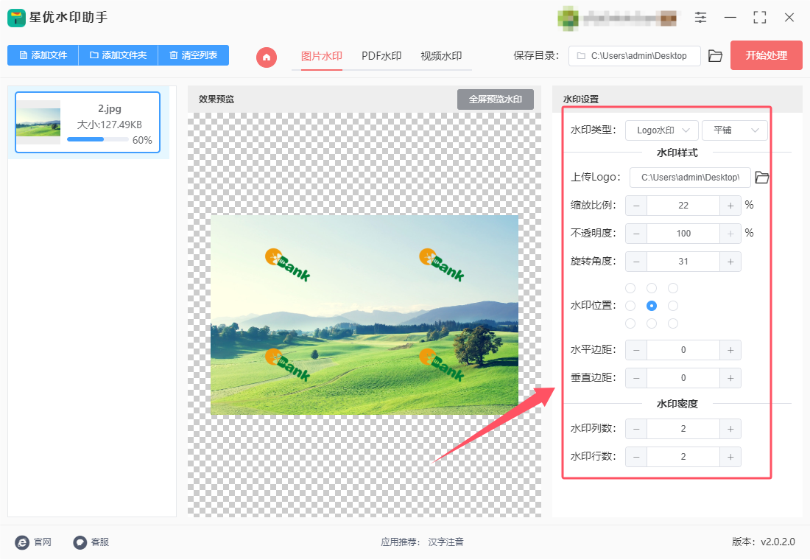
Task: Click the 缩放比例 value field showing 22
Action: click(683, 206)
